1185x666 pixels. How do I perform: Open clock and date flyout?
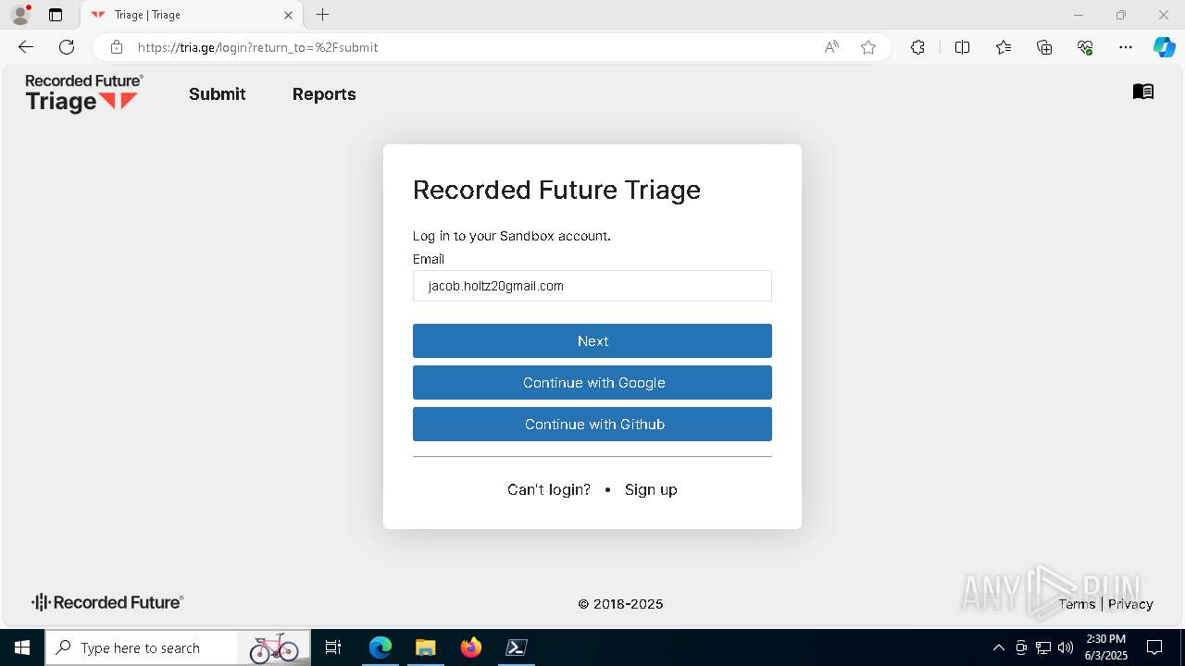[x=1106, y=647]
